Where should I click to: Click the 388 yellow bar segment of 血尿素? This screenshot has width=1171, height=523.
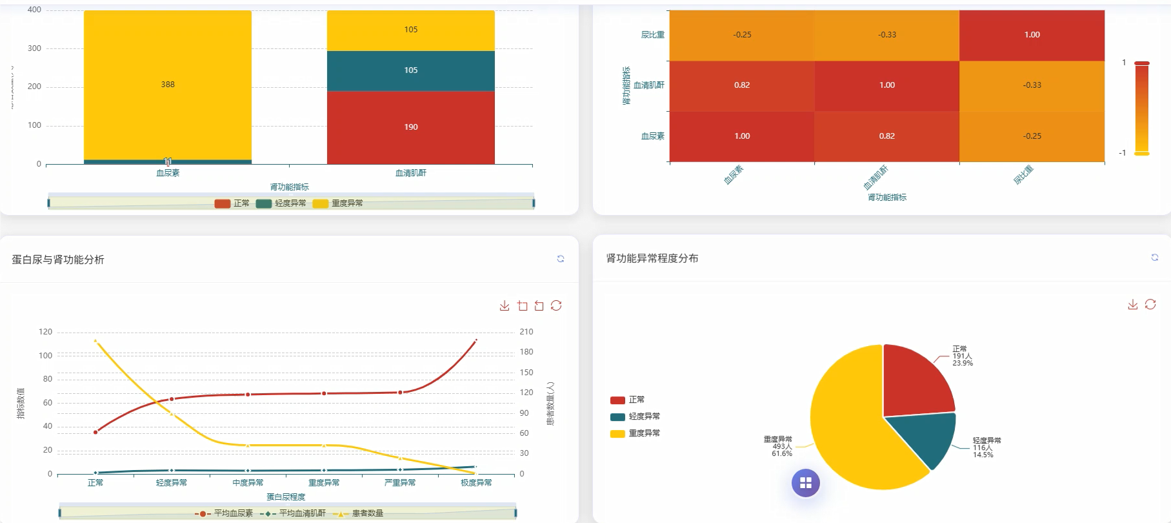pos(168,85)
